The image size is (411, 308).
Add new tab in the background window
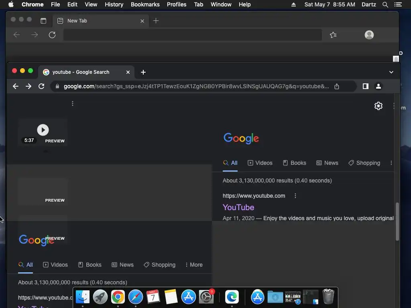pyautogui.click(x=156, y=21)
